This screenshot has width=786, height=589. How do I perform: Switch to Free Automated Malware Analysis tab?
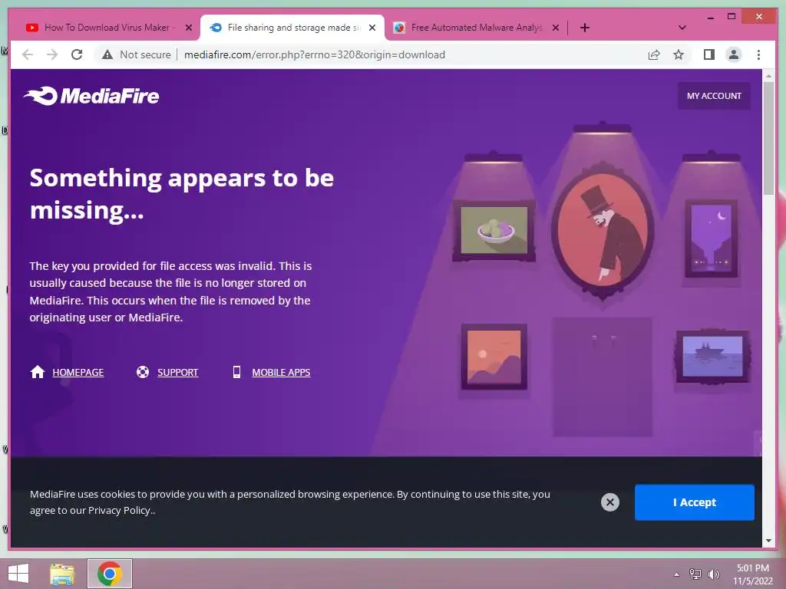[476, 28]
